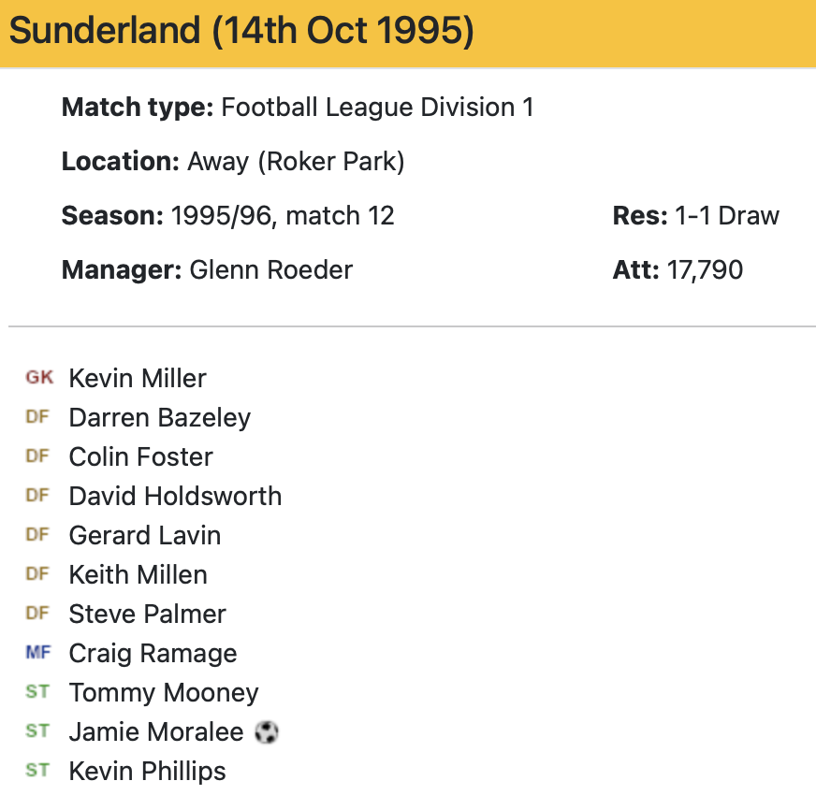This screenshot has height=810, width=816.
Task: Click the GK icon beside Kevin Miller
Action: point(39,378)
